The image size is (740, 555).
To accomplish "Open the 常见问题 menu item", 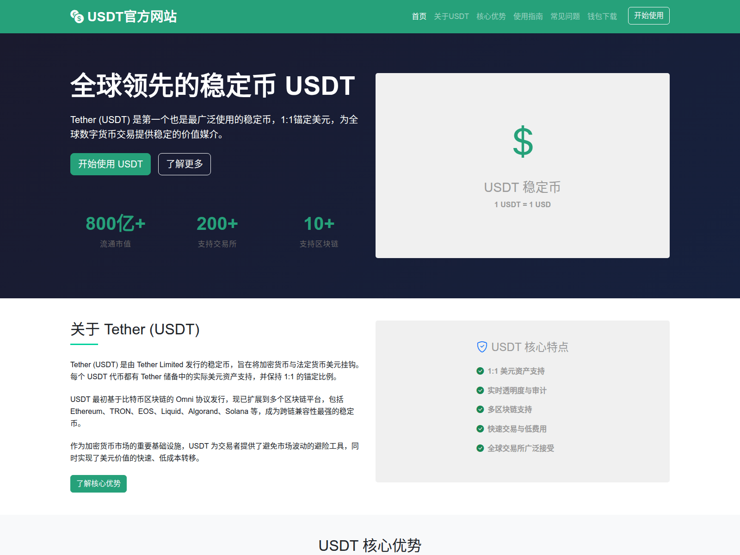I will point(565,17).
